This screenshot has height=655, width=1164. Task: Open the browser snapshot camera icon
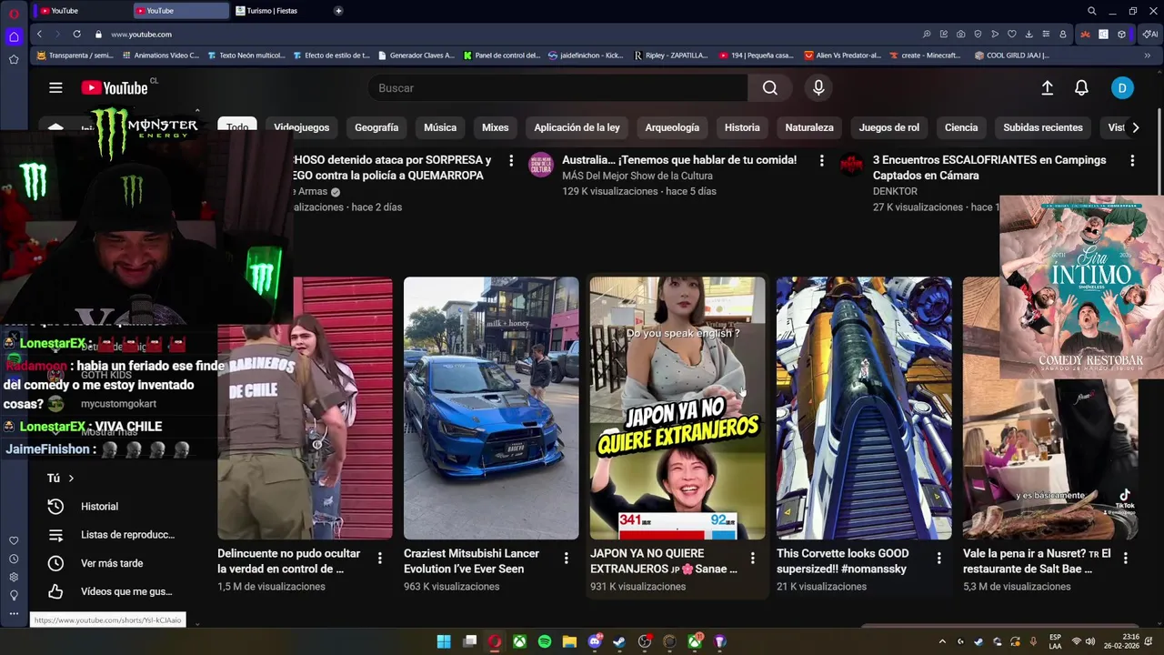[x=960, y=35]
